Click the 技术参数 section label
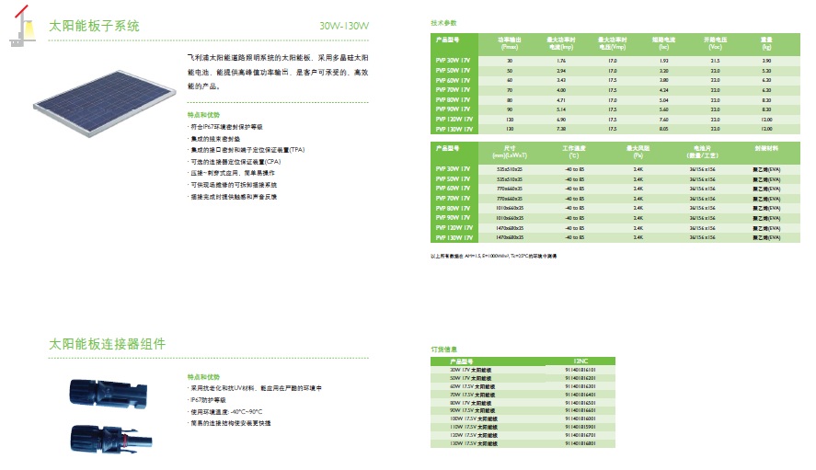816x470 pixels. click(x=443, y=23)
